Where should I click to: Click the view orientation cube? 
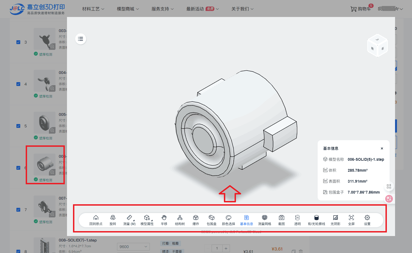point(377,46)
